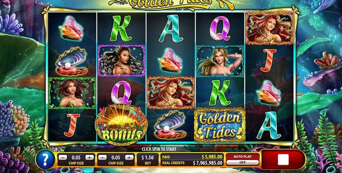Click the blonde mermaid symbol
Screen dimensions: 342x173
click(x=220, y=61)
